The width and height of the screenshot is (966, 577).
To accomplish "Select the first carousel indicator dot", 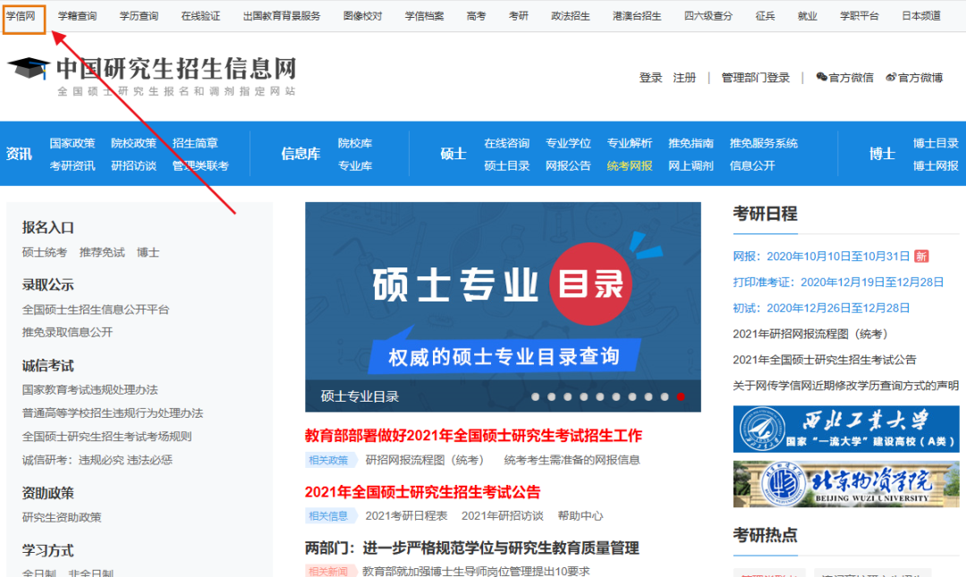I will [x=536, y=396].
